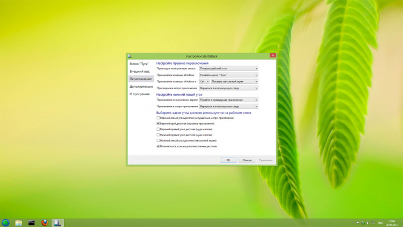The width and height of the screenshot is (403, 227).
Task: Launch Firefox from the taskbar
Action: pyautogui.click(x=45, y=223)
